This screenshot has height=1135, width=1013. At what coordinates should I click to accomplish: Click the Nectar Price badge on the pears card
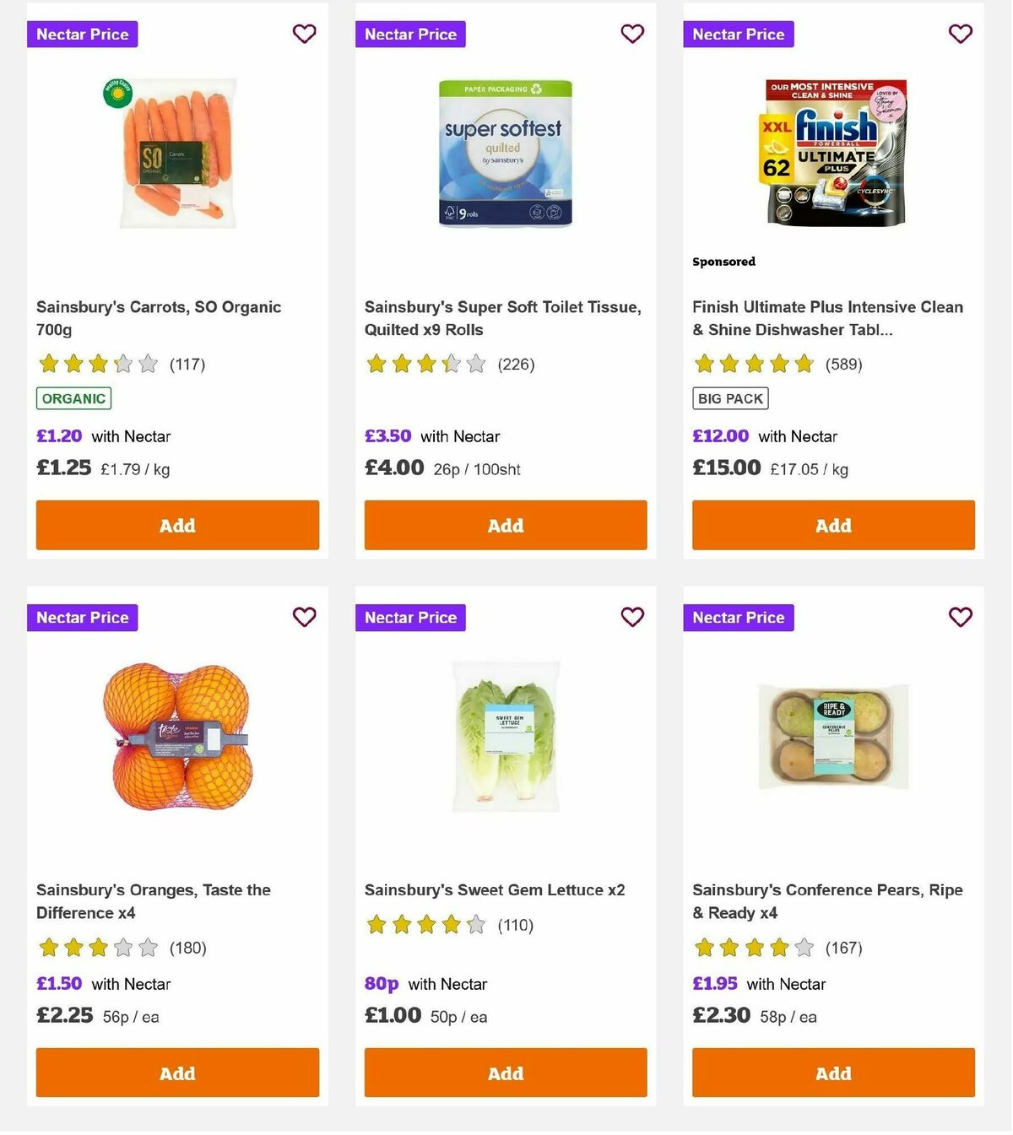point(738,617)
